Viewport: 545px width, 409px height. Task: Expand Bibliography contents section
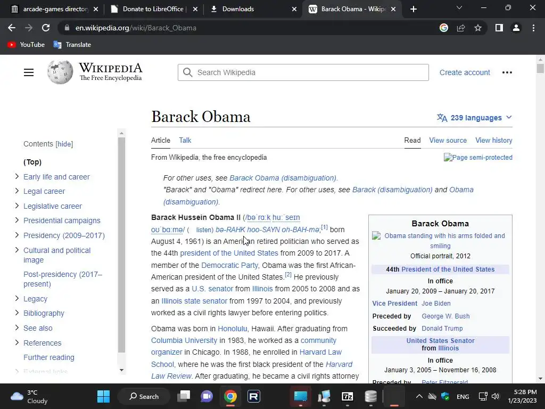point(16,313)
